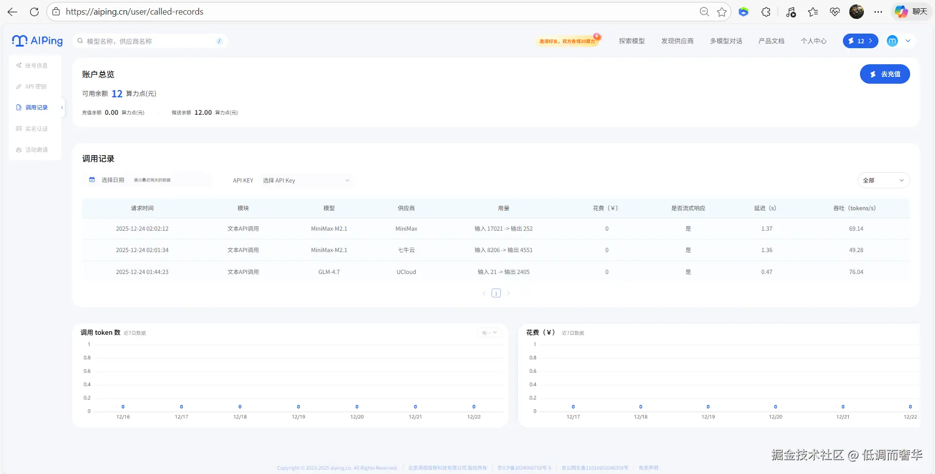The width and height of the screenshot is (935, 474).
Task: Click the browser back arrow
Action: (x=12, y=12)
